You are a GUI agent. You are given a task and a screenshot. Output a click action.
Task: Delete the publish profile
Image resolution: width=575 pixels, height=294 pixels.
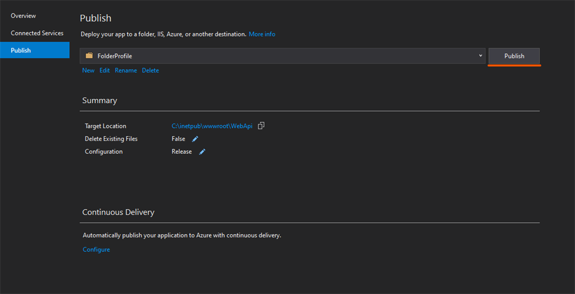150,71
